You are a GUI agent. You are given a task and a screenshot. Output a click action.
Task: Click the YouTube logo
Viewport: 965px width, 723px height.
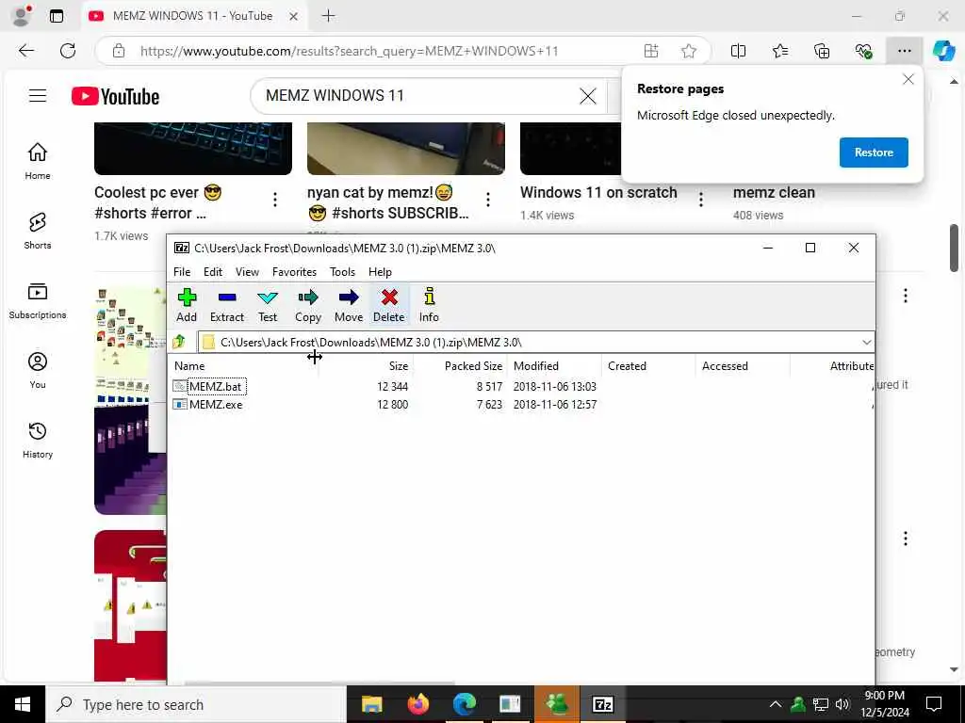(115, 97)
